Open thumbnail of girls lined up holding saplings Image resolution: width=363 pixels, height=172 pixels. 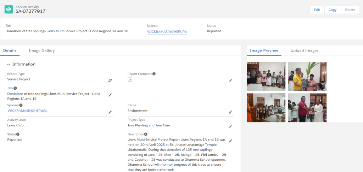click(266, 76)
